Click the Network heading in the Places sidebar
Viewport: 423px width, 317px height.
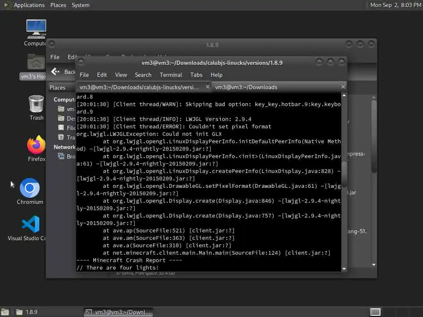pos(64,147)
